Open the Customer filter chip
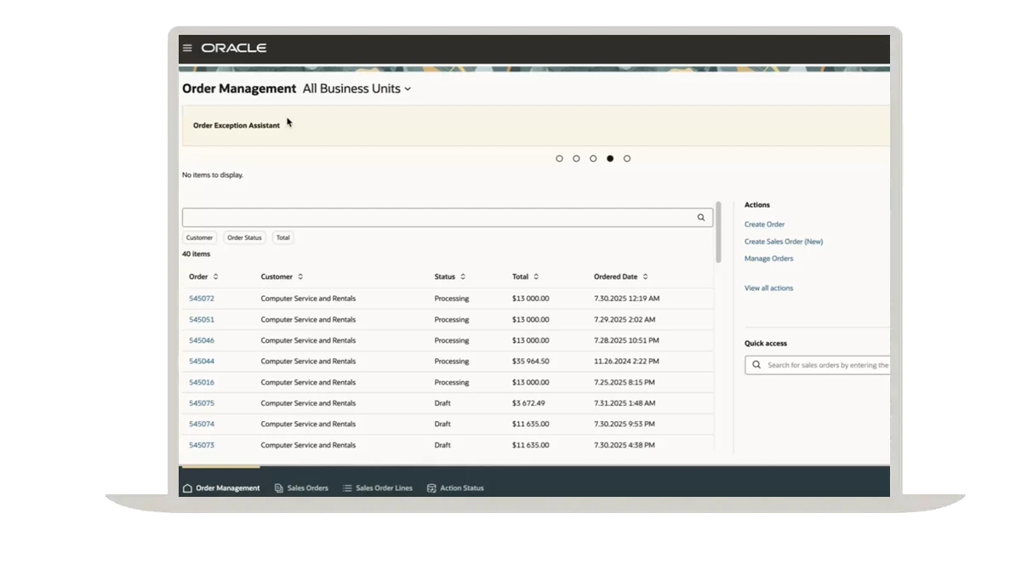Viewport: 1010px width, 570px height. (x=200, y=238)
